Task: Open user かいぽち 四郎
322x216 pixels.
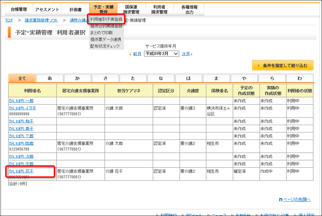Action: tap(21, 143)
